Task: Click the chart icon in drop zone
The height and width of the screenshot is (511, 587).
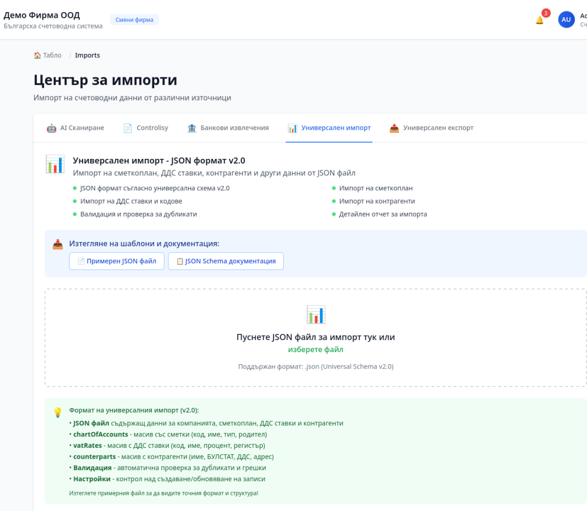Action: coord(316,314)
